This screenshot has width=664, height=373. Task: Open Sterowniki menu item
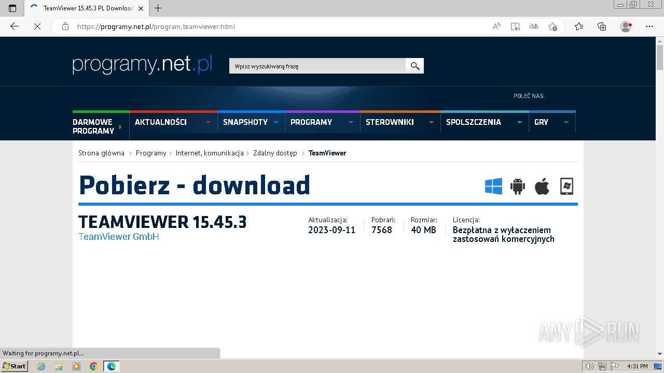click(x=390, y=122)
